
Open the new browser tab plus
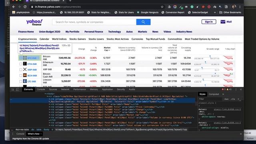click(x=70, y=1)
